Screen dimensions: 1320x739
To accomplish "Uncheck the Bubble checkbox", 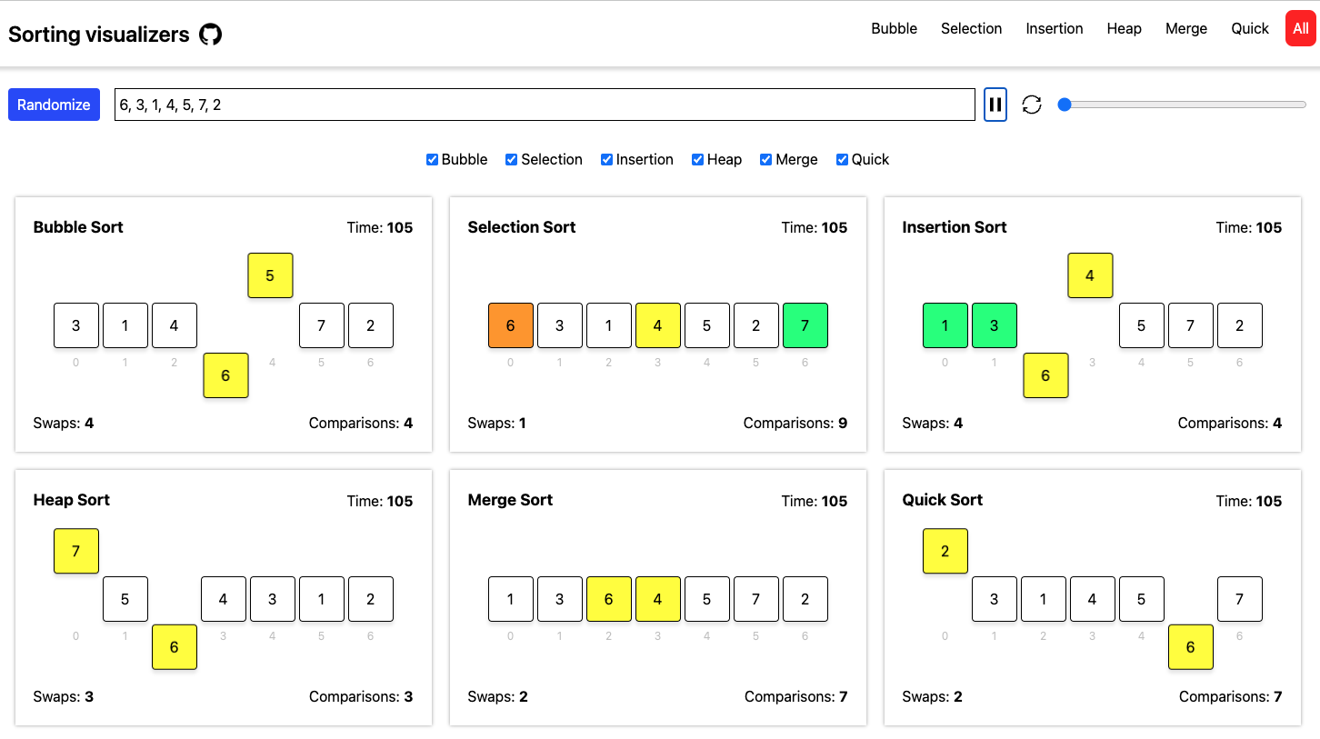I will 432,159.
